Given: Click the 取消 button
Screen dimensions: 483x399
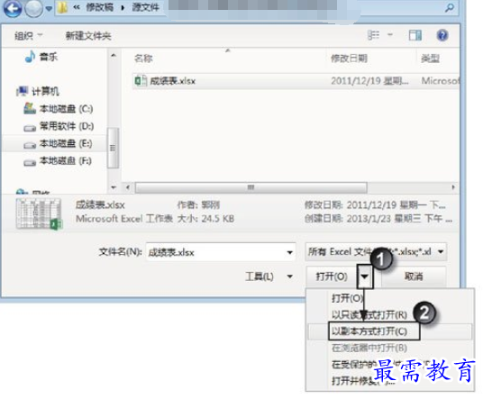Looking at the screenshot, I should (414, 277).
